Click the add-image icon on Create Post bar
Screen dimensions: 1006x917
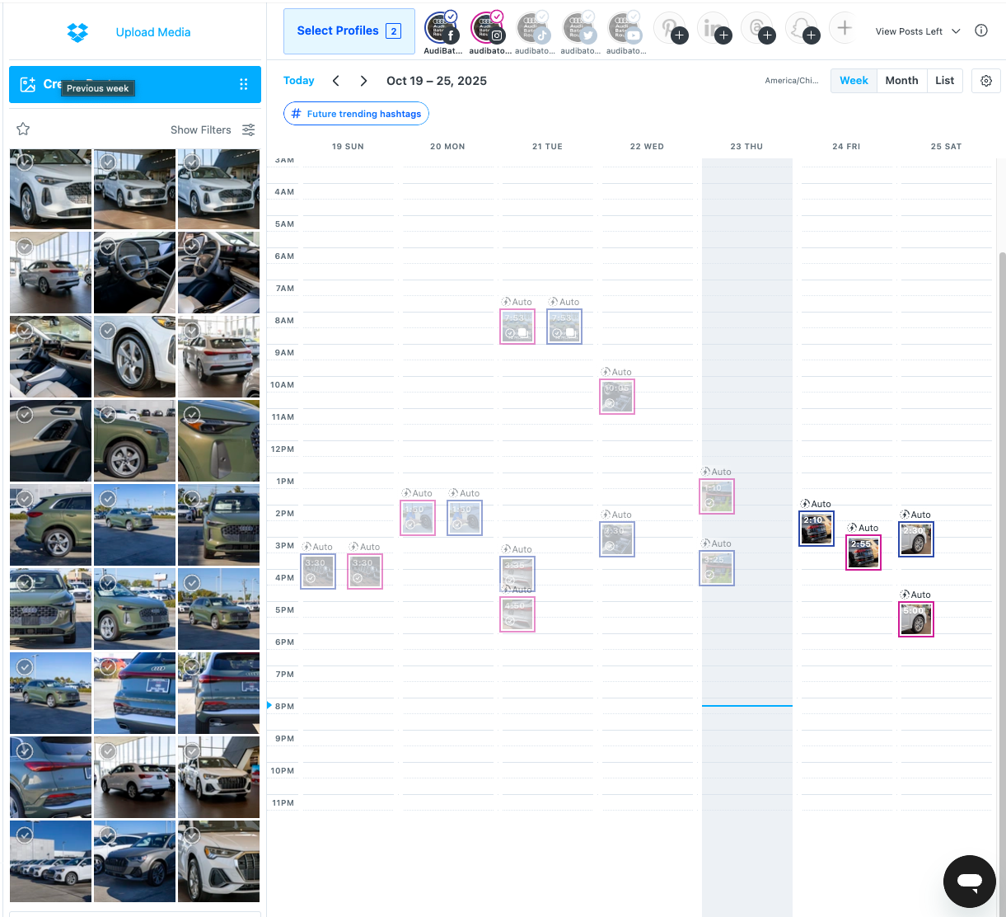[28, 84]
